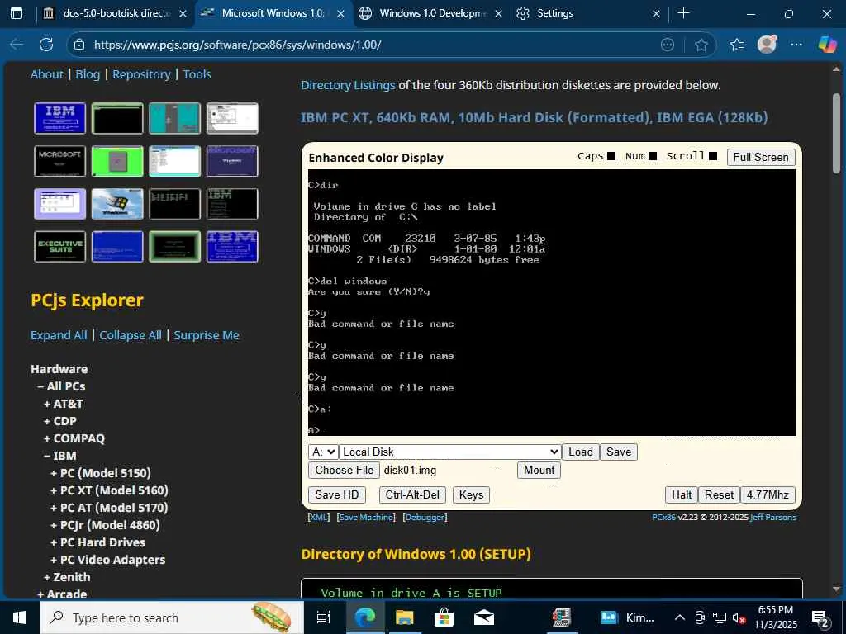
Task: Click the Save disk button
Action: pyautogui.click(x=618, y=452)
